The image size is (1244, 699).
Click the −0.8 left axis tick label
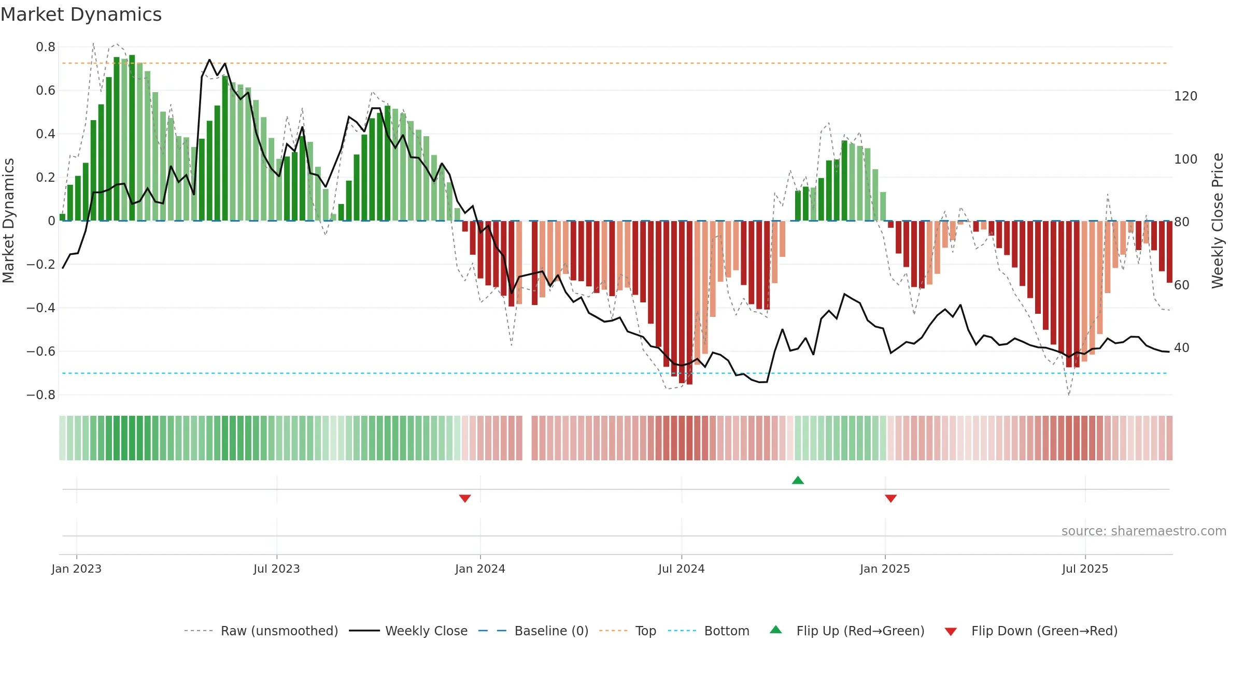(41, 395)
